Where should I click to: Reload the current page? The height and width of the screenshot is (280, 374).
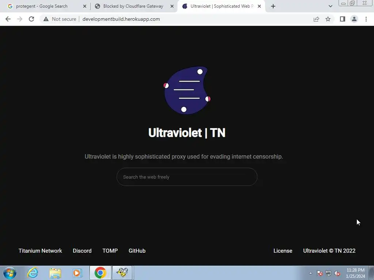(31, 19)
